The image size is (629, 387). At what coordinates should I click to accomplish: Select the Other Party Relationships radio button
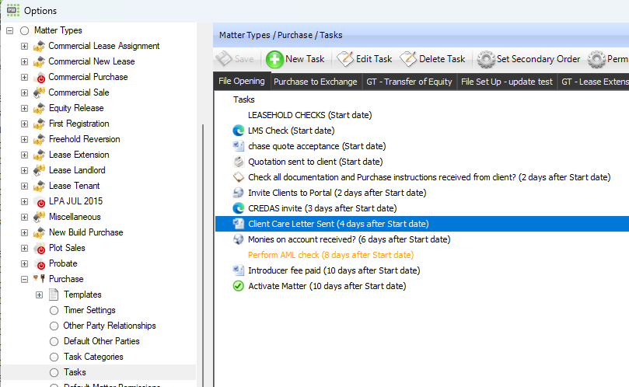point(54,326)
